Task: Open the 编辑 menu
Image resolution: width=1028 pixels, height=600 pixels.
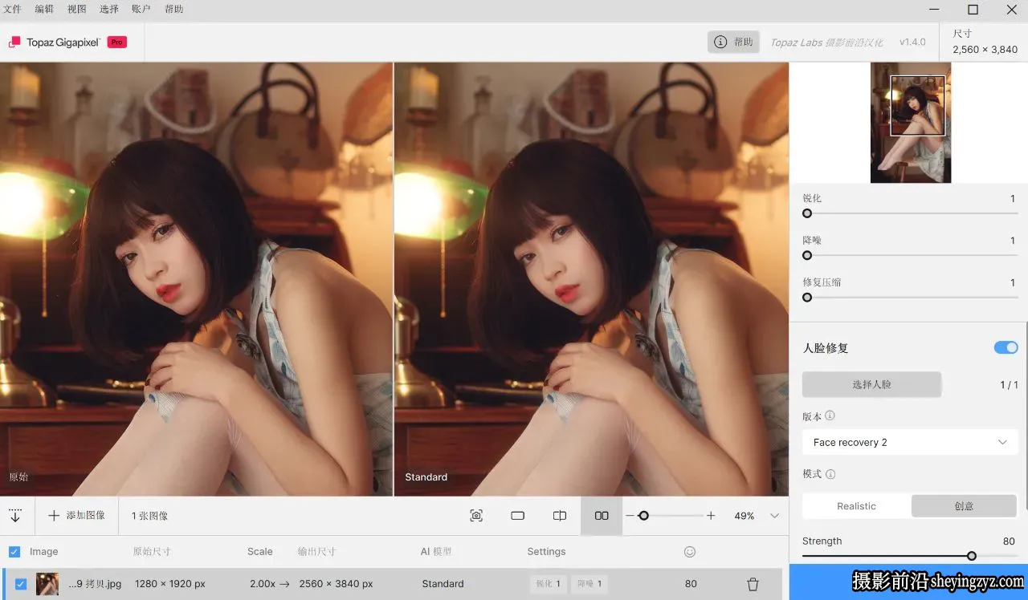Action: coord(44,10)
